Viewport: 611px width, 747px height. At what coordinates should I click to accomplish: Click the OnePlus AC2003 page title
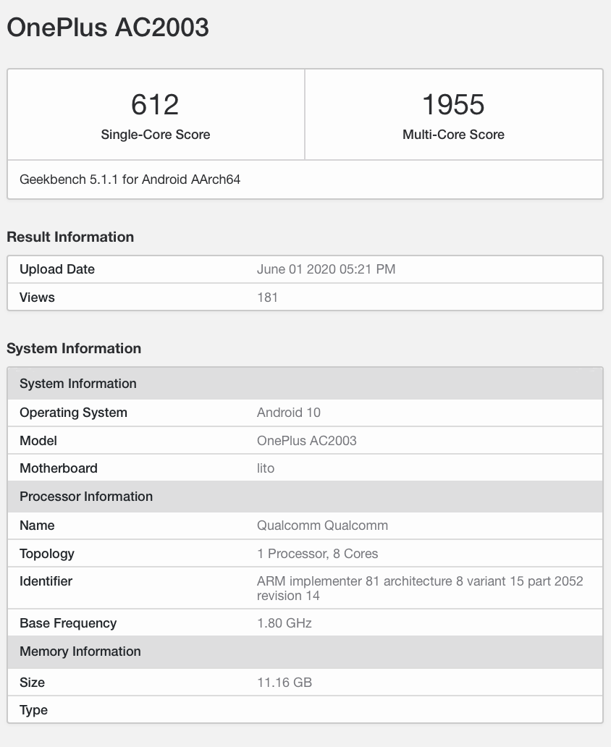[108, 28]
